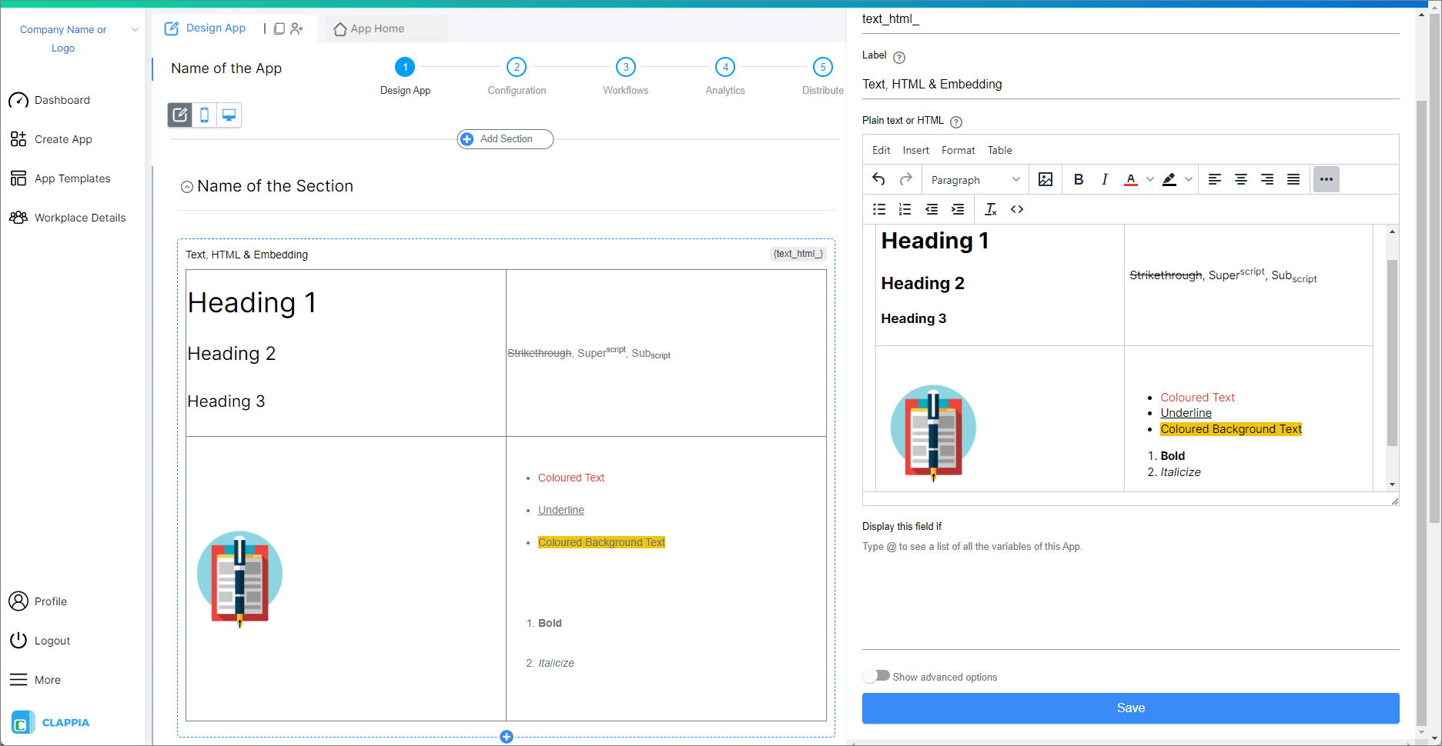Open the source code view icon
1442x746 pixels.
click(x=1016, y=208)
